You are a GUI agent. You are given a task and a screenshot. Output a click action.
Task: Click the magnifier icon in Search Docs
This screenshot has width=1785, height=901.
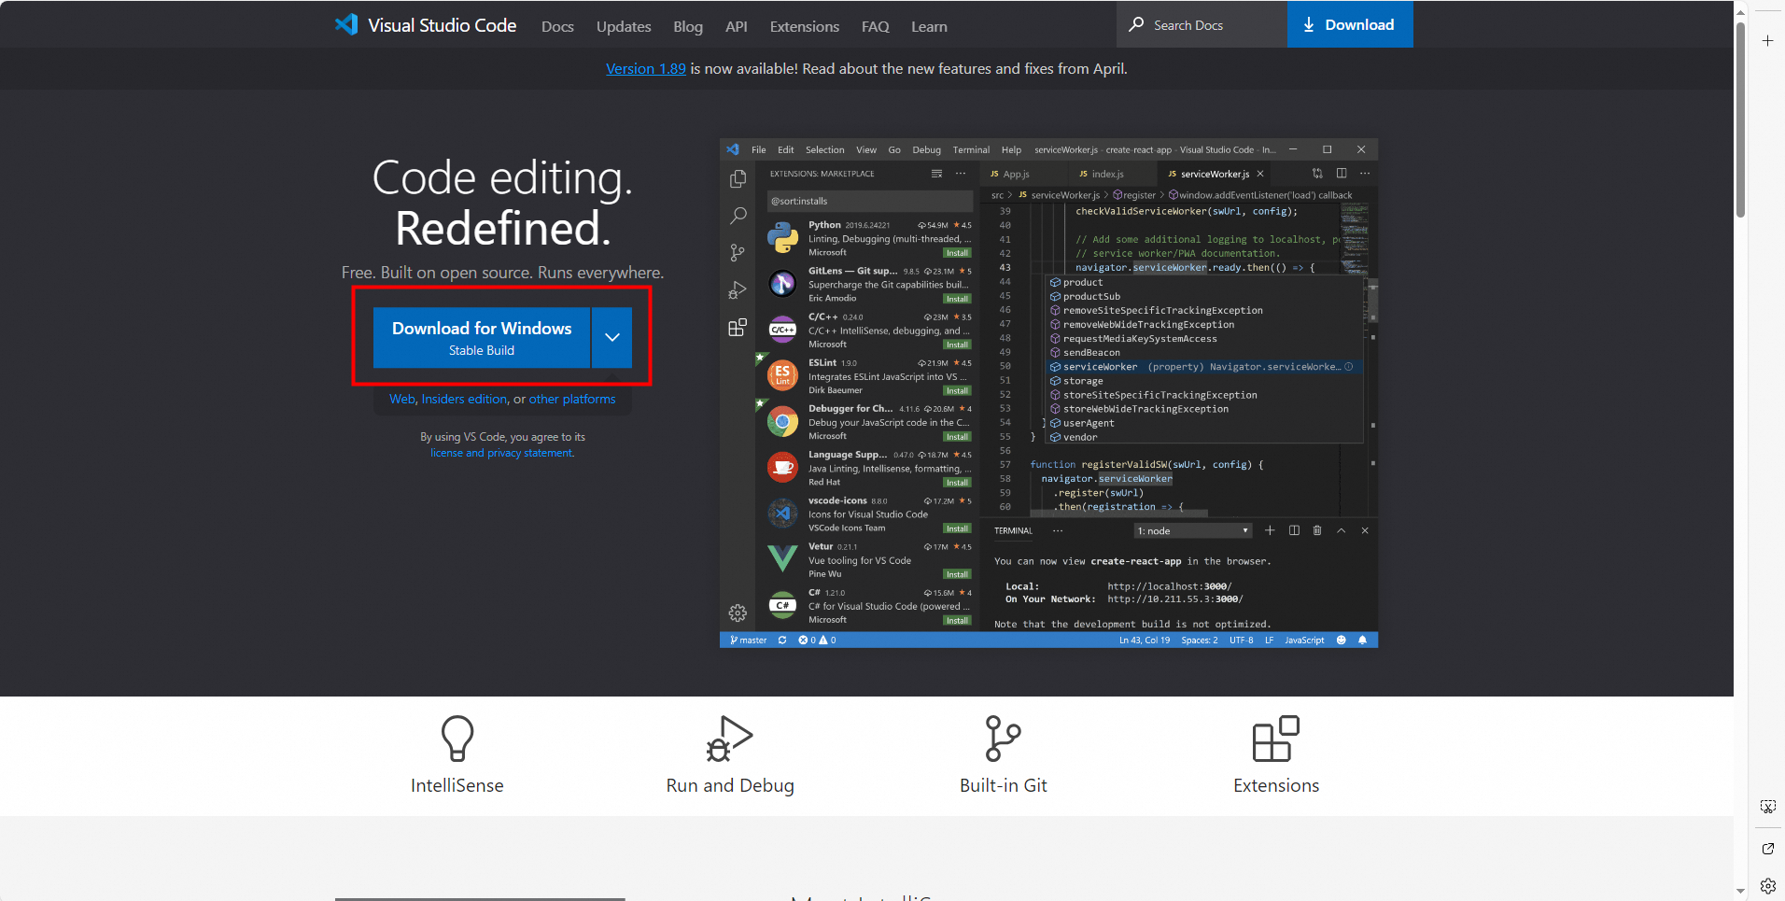[x=1136, y=25]
